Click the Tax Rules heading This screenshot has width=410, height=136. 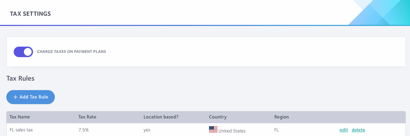tap(20, 78)
